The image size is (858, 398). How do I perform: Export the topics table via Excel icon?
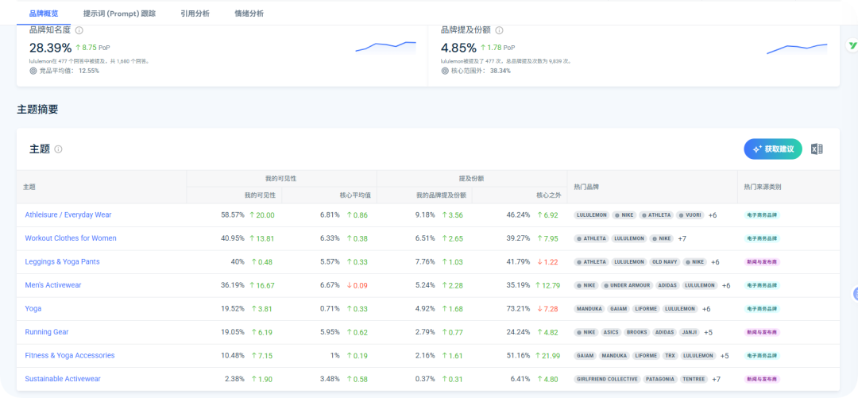(817, 149)
